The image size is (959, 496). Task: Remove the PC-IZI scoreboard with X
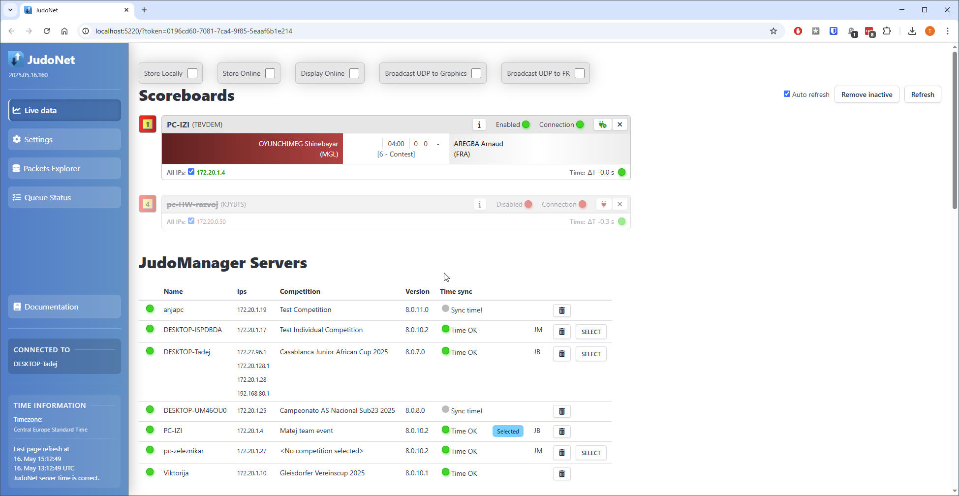(x=620, y=124)
